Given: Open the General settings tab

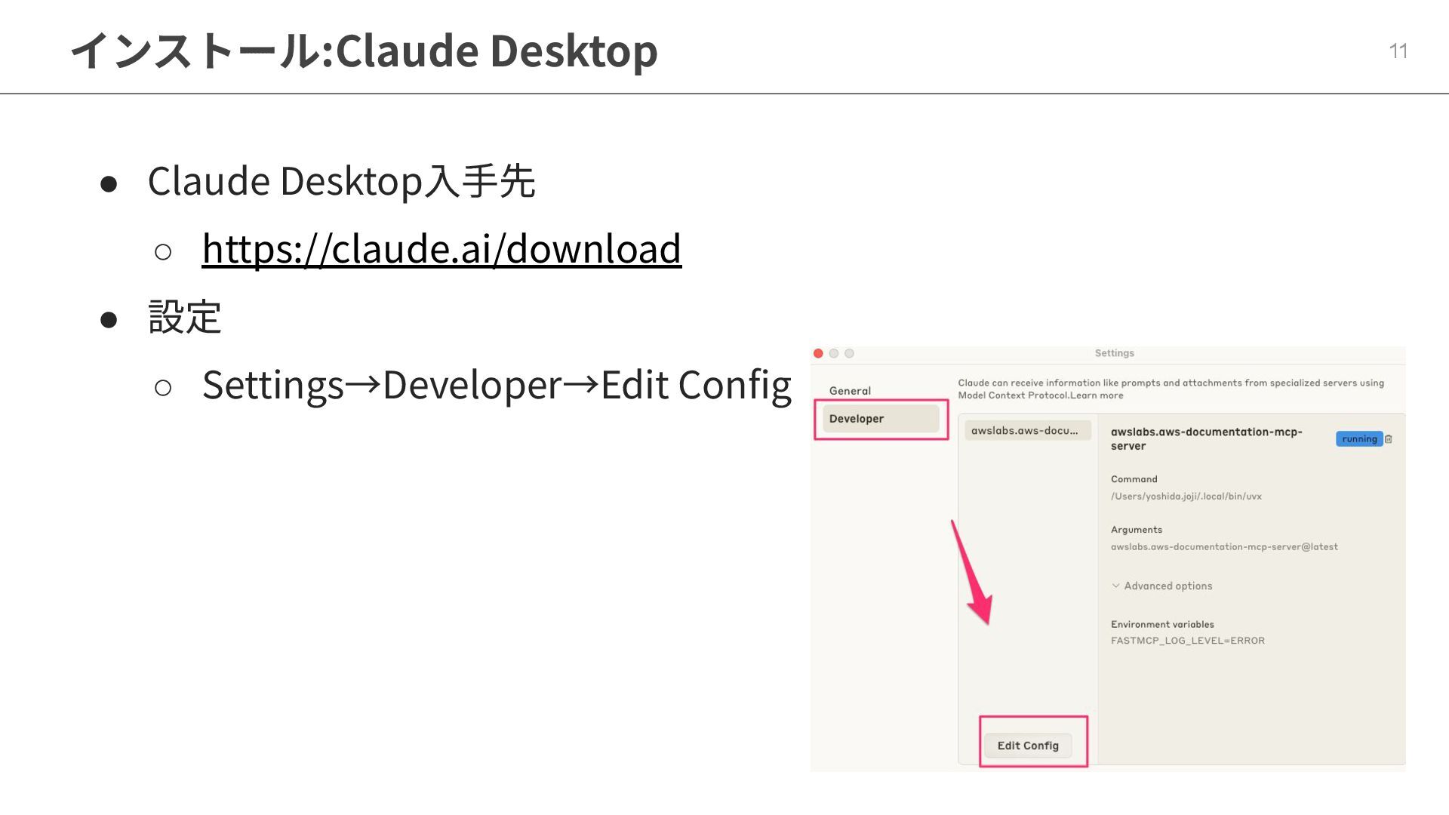Looking at the screenshot, I should [x=850, y=391].
